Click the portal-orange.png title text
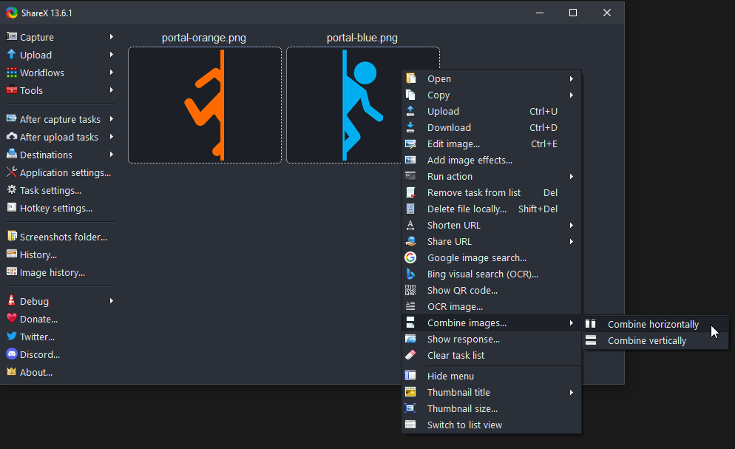 click(204, 38)
